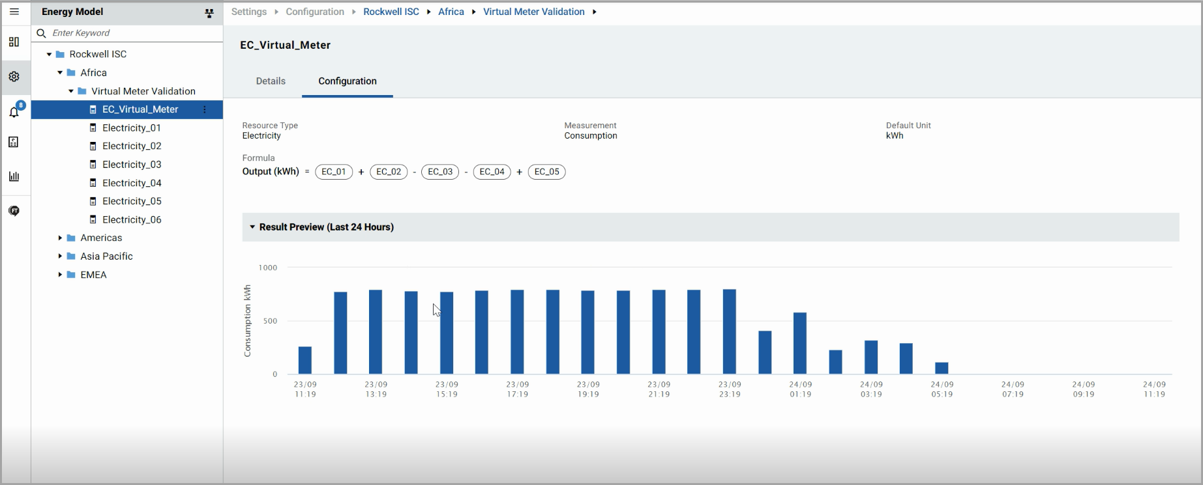Image resolution: width=1203 pixels, height=485 pixels.
Task: Click the hierarchy icon beside Energy Model
Action: 209,12
